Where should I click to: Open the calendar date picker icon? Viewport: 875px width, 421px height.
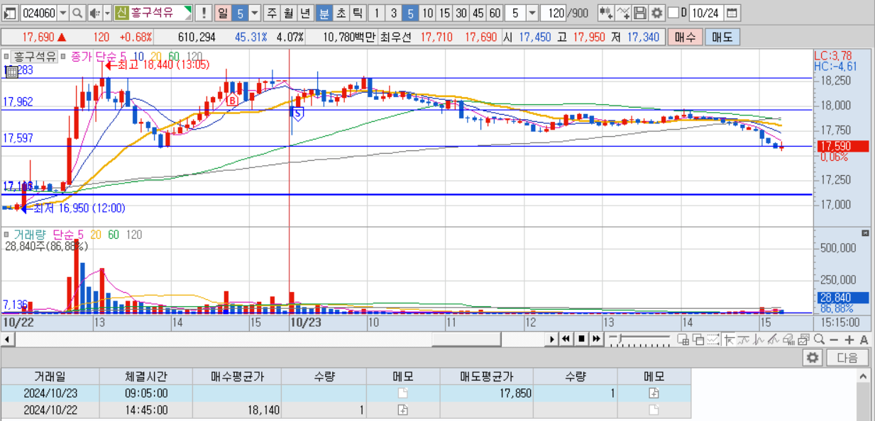(x=732, y=13)
